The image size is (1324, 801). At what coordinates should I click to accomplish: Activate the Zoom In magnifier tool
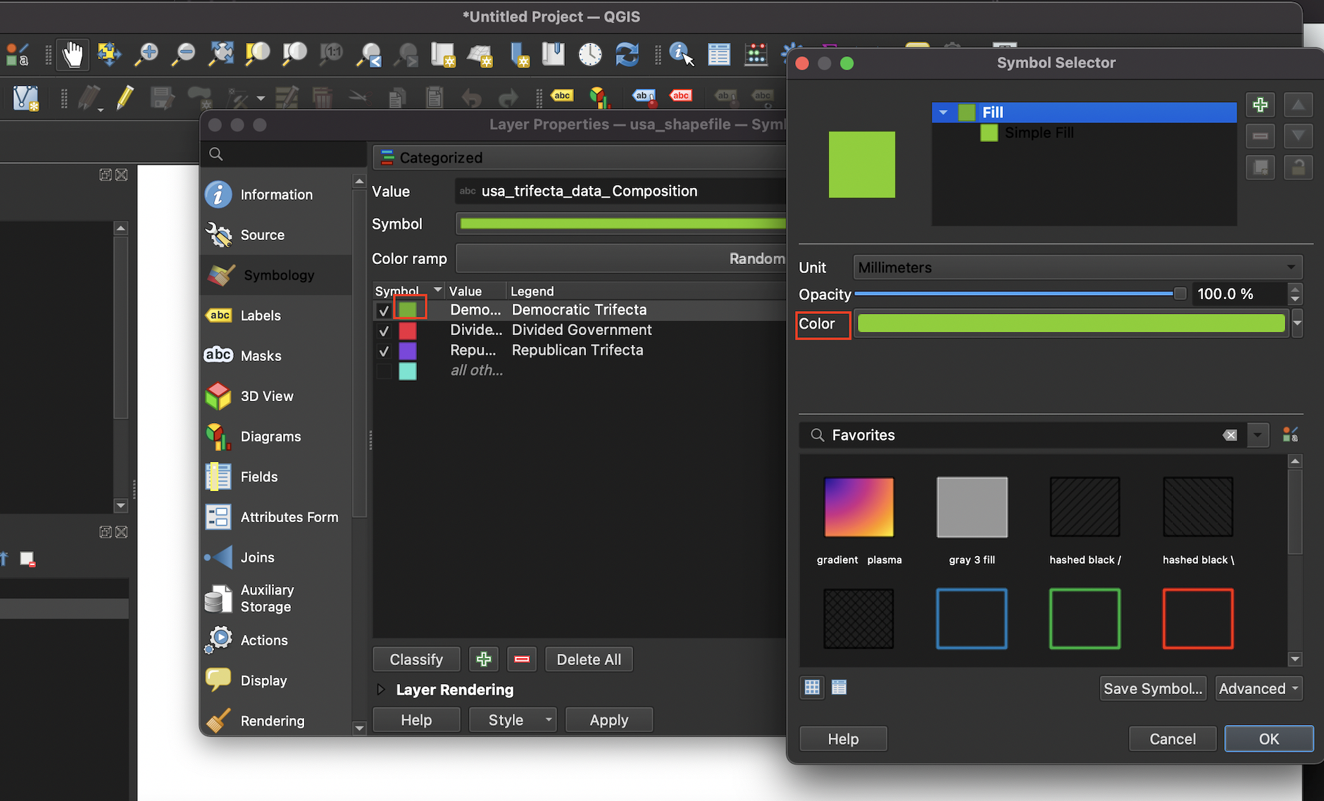pyautogui.click(x=146, y=54)
